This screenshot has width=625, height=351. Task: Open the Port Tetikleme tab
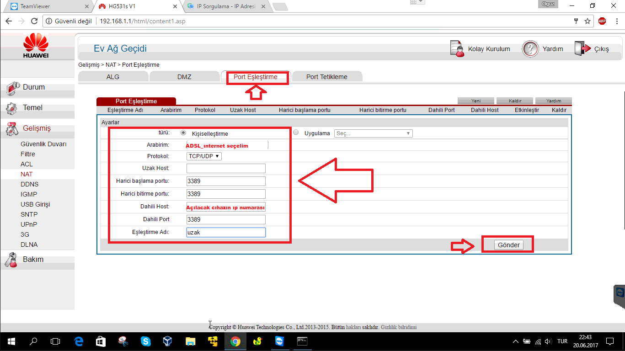327,77
